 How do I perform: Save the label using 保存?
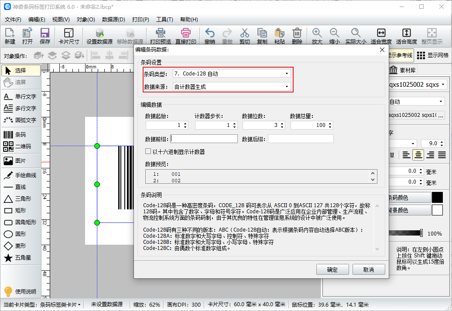click(45, 36)
